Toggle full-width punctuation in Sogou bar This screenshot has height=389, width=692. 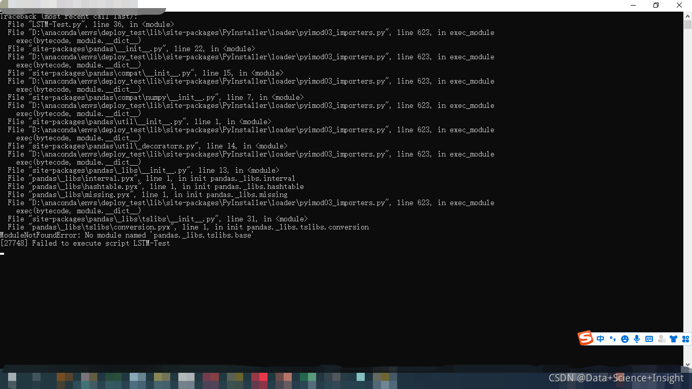(x=612, y=338)
